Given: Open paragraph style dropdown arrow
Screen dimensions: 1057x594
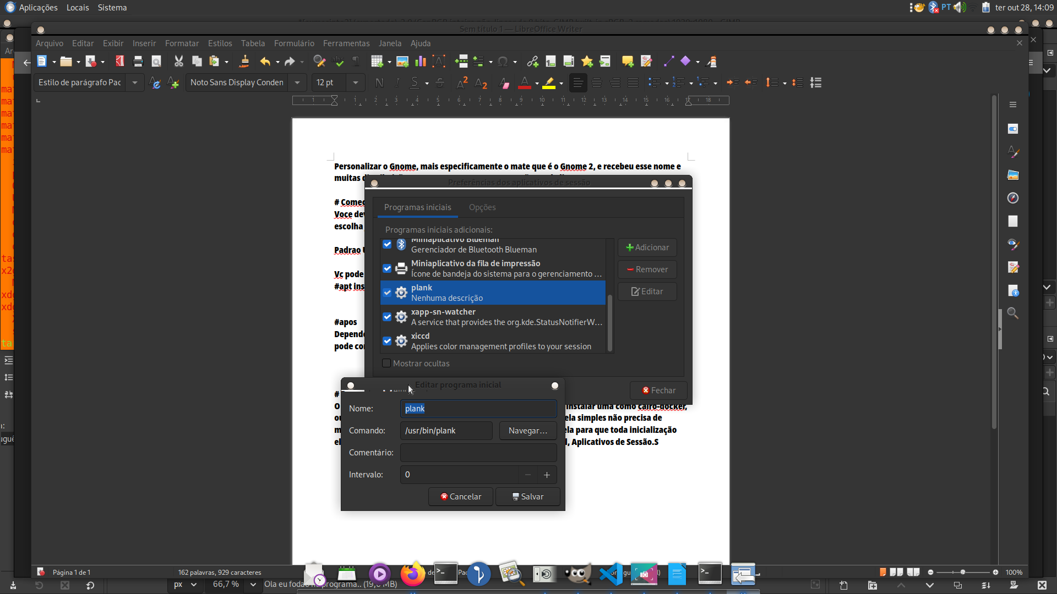Looking at the screenshot, I should (x=135, y=82).
